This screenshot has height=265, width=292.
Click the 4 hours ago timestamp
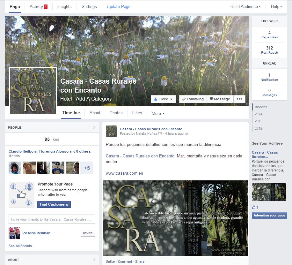tap(174, 133)
